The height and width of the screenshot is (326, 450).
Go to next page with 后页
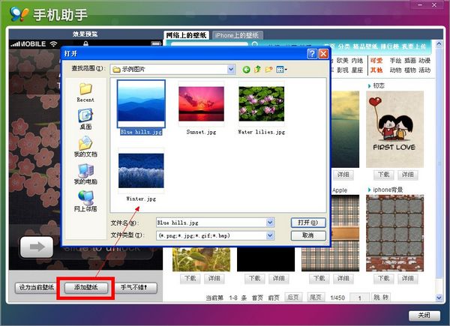(292, 298)
